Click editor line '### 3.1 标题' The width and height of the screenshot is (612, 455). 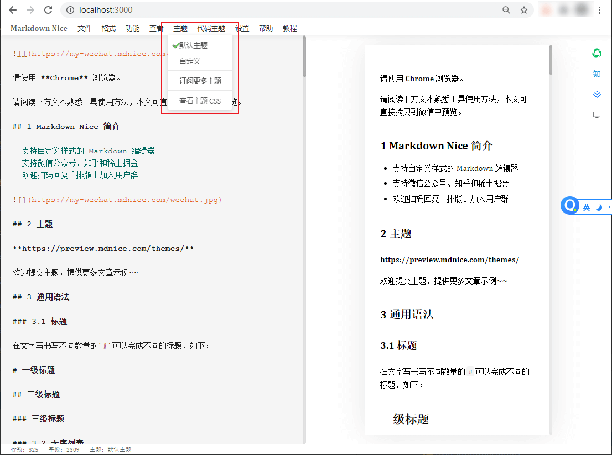click(x=40, y=322)
